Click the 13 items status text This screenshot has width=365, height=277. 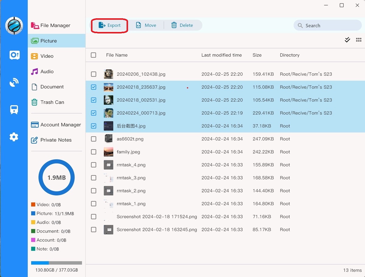click(x=353, y=270)
